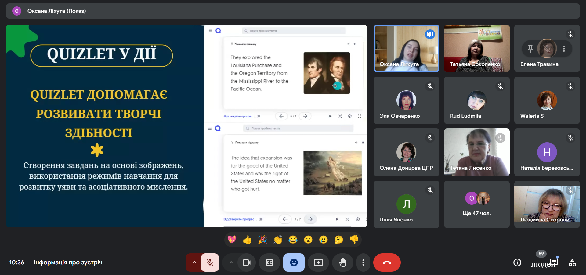The width and height of the screenshot is (586, 275).
Task: Click star icon on lower flashcard
Action: coord(363,142)
